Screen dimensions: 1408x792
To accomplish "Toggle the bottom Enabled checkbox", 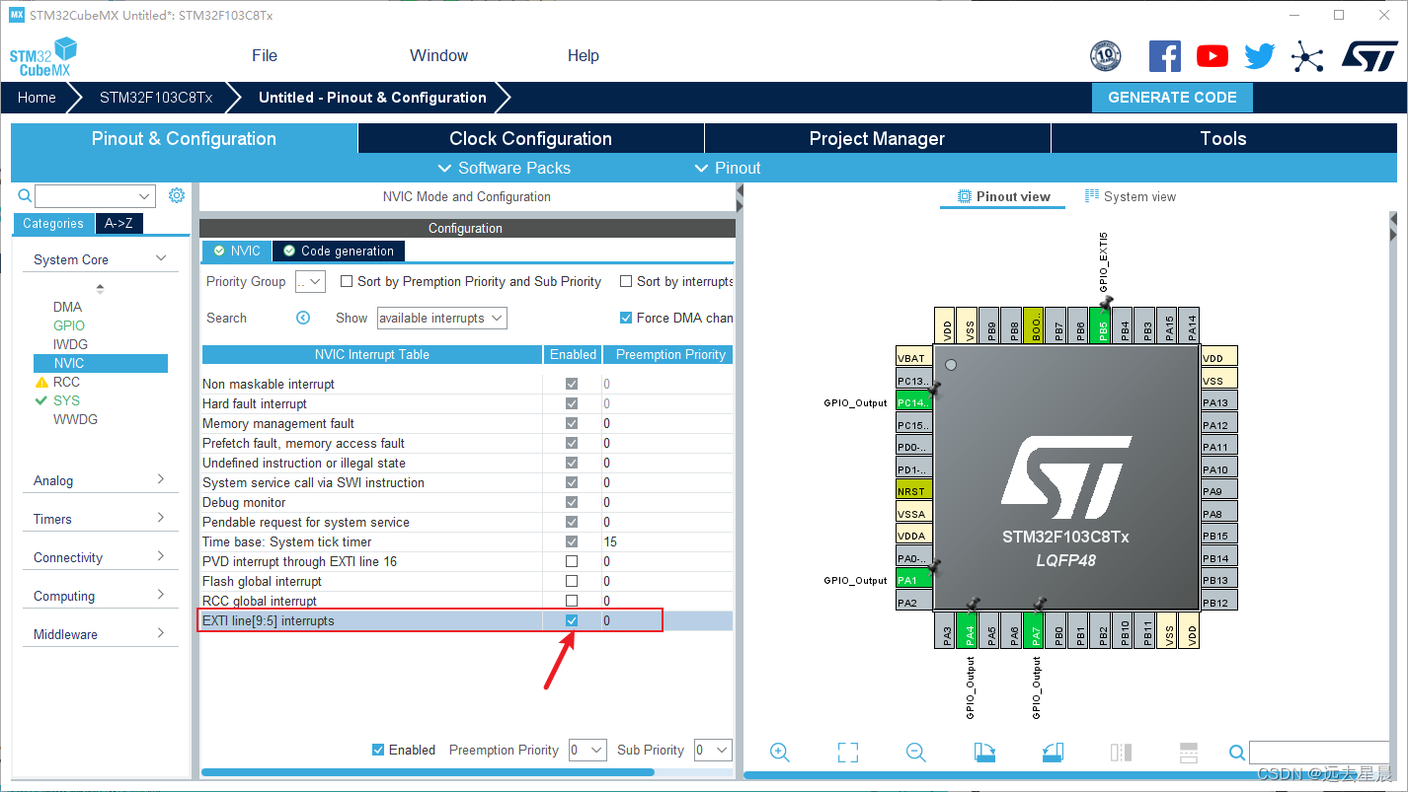I will point(378,750).
